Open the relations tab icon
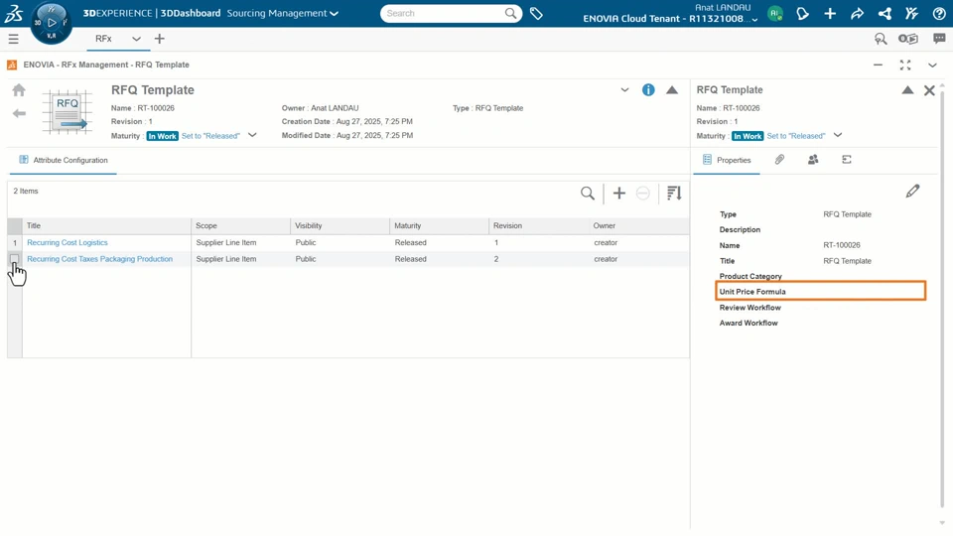This screenshot has height=536, width=953. 846,160
